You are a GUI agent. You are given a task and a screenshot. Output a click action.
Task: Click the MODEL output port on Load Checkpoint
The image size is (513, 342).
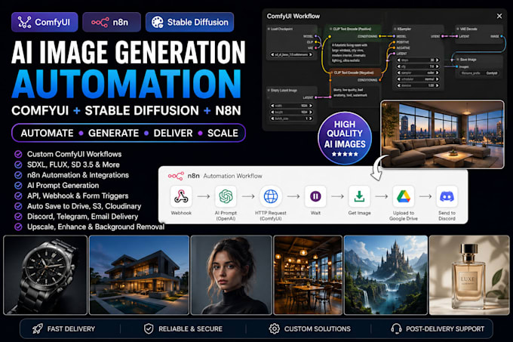point(315,36)
